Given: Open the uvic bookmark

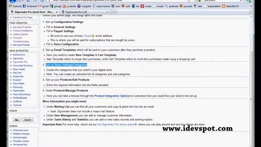Looking at the screenshot, I should 116,7.
